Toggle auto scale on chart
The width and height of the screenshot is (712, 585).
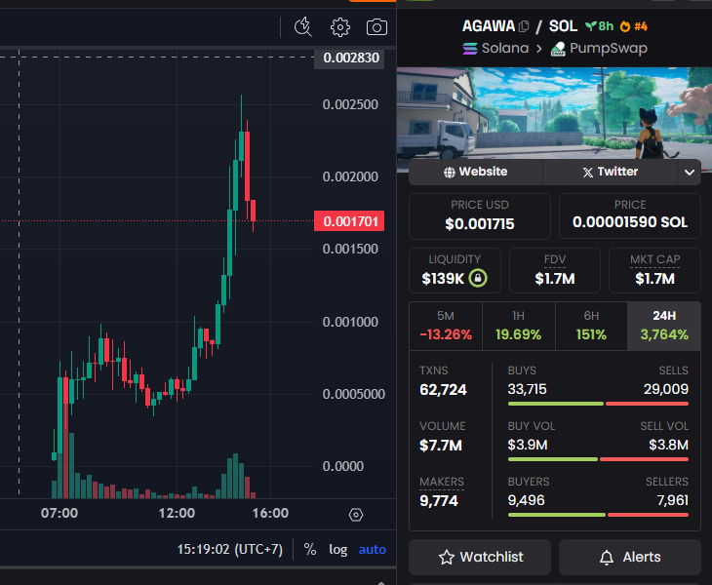click(373, 549)
